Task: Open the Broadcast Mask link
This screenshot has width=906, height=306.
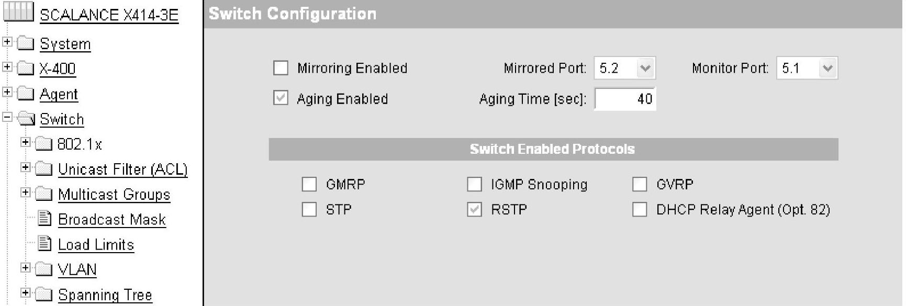Action: coord(111,220)
